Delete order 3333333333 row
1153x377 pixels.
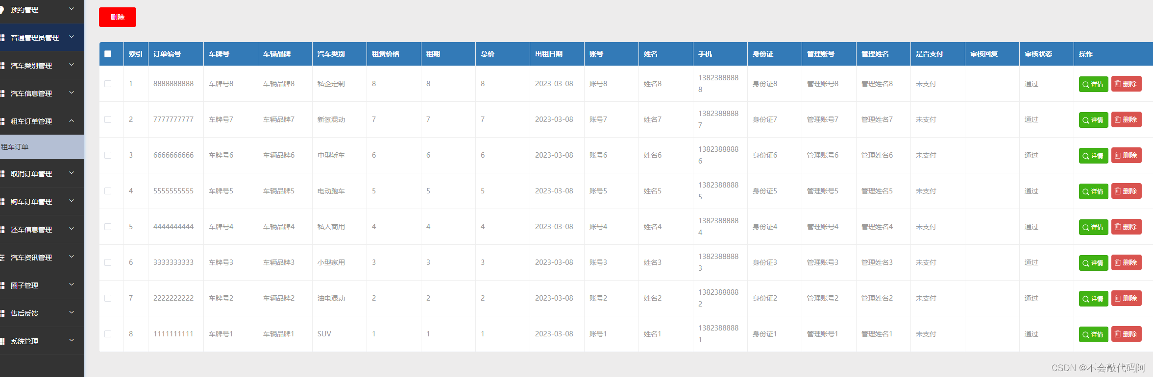point(1126,262)
